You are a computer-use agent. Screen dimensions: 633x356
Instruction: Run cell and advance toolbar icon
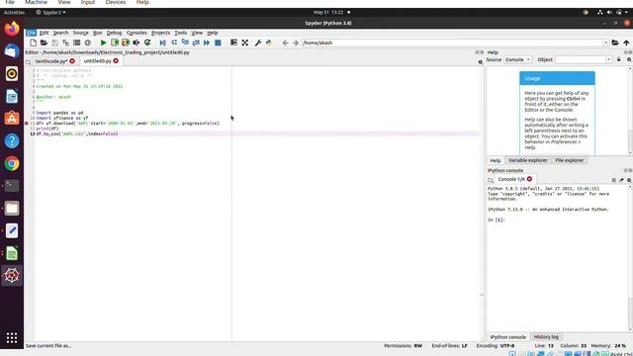pyautogui.click(x=126, y=43)
